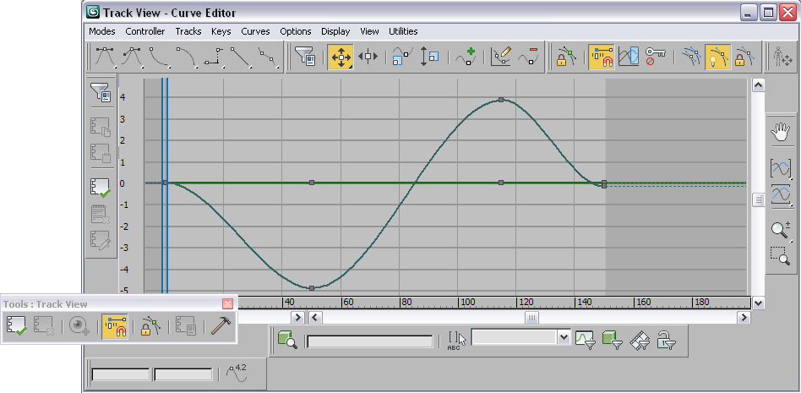Click Filter Unlocked Attributes padlock funnel
Viewport: 801px width, 393px height.
click(666, 340)
